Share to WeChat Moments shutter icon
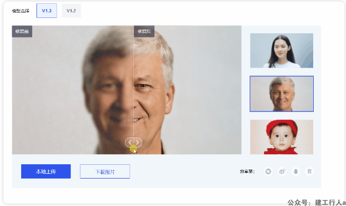346x206 pixels. pos(268,171)
